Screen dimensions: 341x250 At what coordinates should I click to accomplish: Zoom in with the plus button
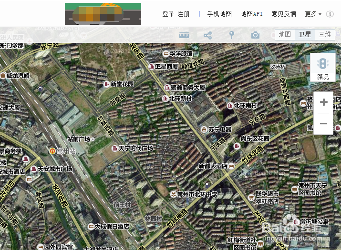324,102
